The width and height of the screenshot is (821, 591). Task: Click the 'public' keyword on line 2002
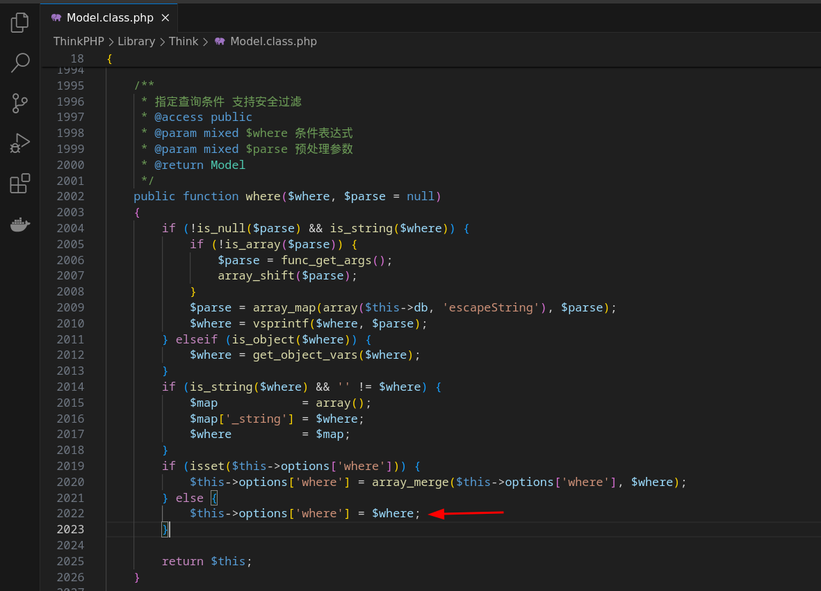coord(154,196)
